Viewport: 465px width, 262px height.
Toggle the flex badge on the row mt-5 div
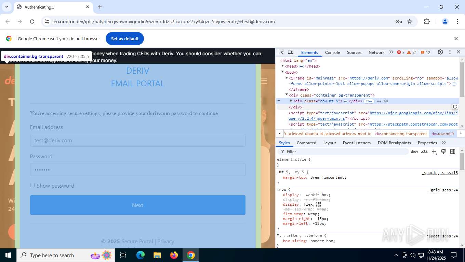click(369, 101)
